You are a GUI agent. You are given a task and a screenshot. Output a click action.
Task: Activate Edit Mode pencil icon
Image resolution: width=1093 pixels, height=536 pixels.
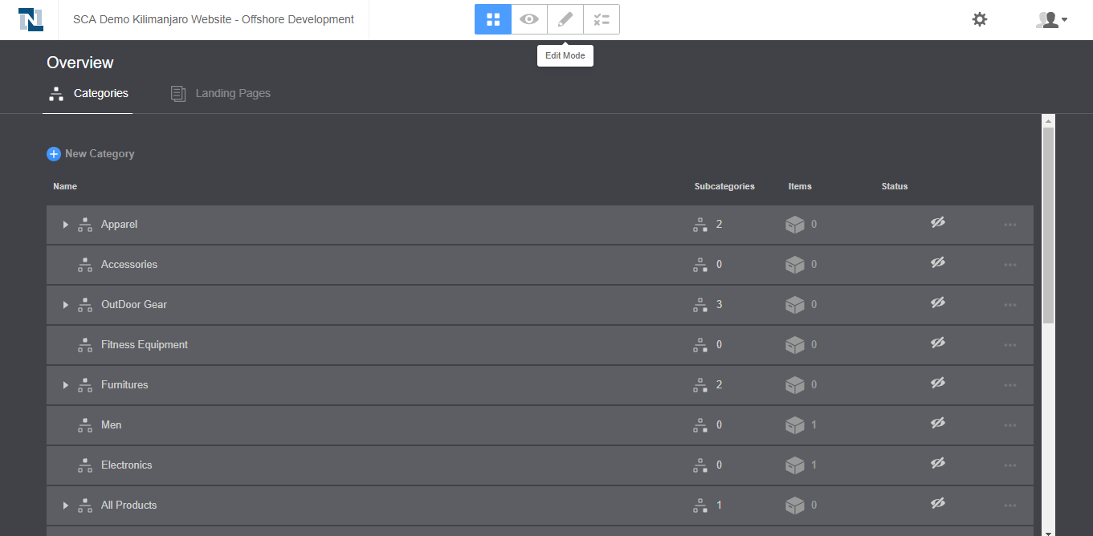(565, 19)
